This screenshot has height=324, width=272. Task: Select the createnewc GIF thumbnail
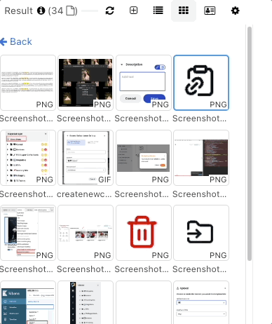[86, 158]
